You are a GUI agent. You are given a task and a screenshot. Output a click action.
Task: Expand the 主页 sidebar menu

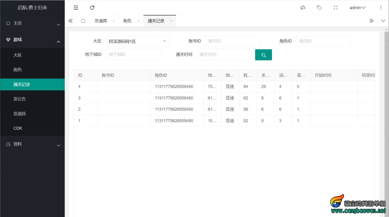click(32, 23)
